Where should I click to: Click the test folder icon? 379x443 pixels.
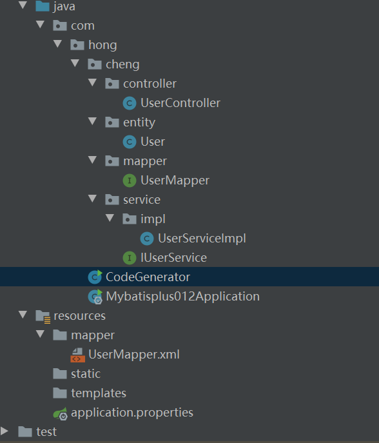click(x=25, y=431)
